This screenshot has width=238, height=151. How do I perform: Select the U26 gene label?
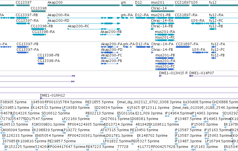click(x=194, y=3)
